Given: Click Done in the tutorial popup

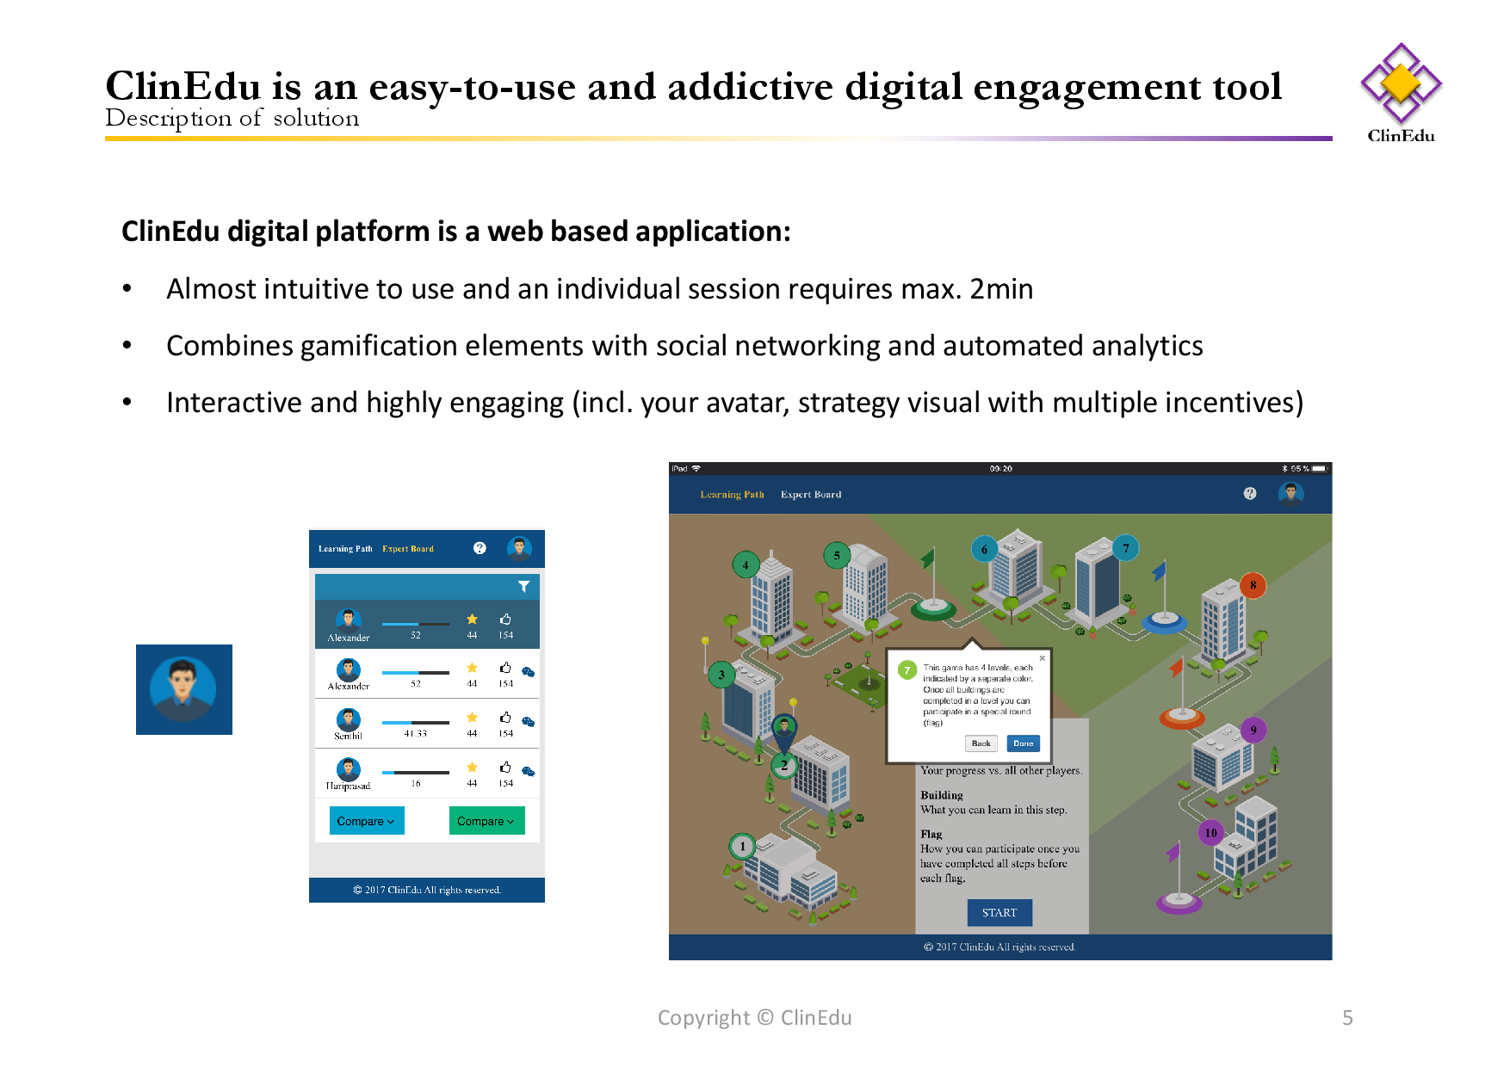Looking at the screenshot, I should coord(1024,743).
